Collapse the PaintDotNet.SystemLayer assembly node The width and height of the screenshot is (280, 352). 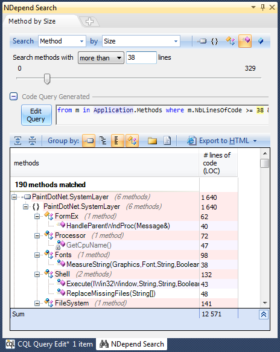coord(14,197)
